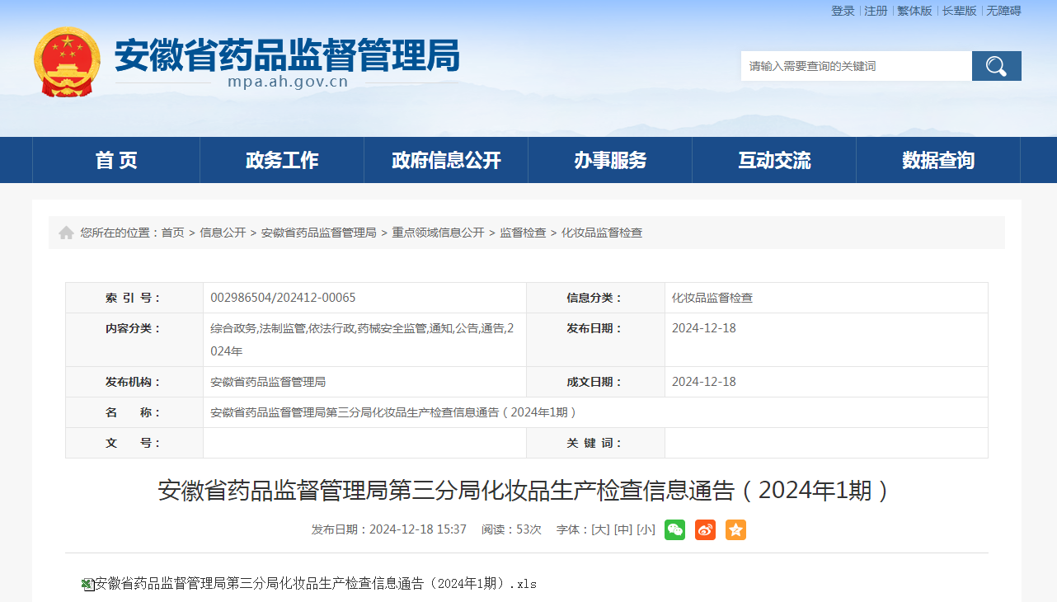
Task: Set font size to large [大]
Action: pos(600,529)
